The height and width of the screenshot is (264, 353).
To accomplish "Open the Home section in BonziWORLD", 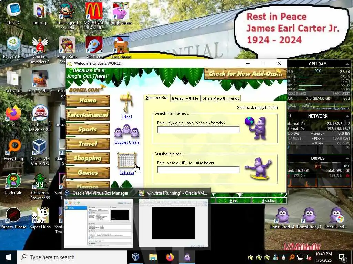I will tap(88, 100).
